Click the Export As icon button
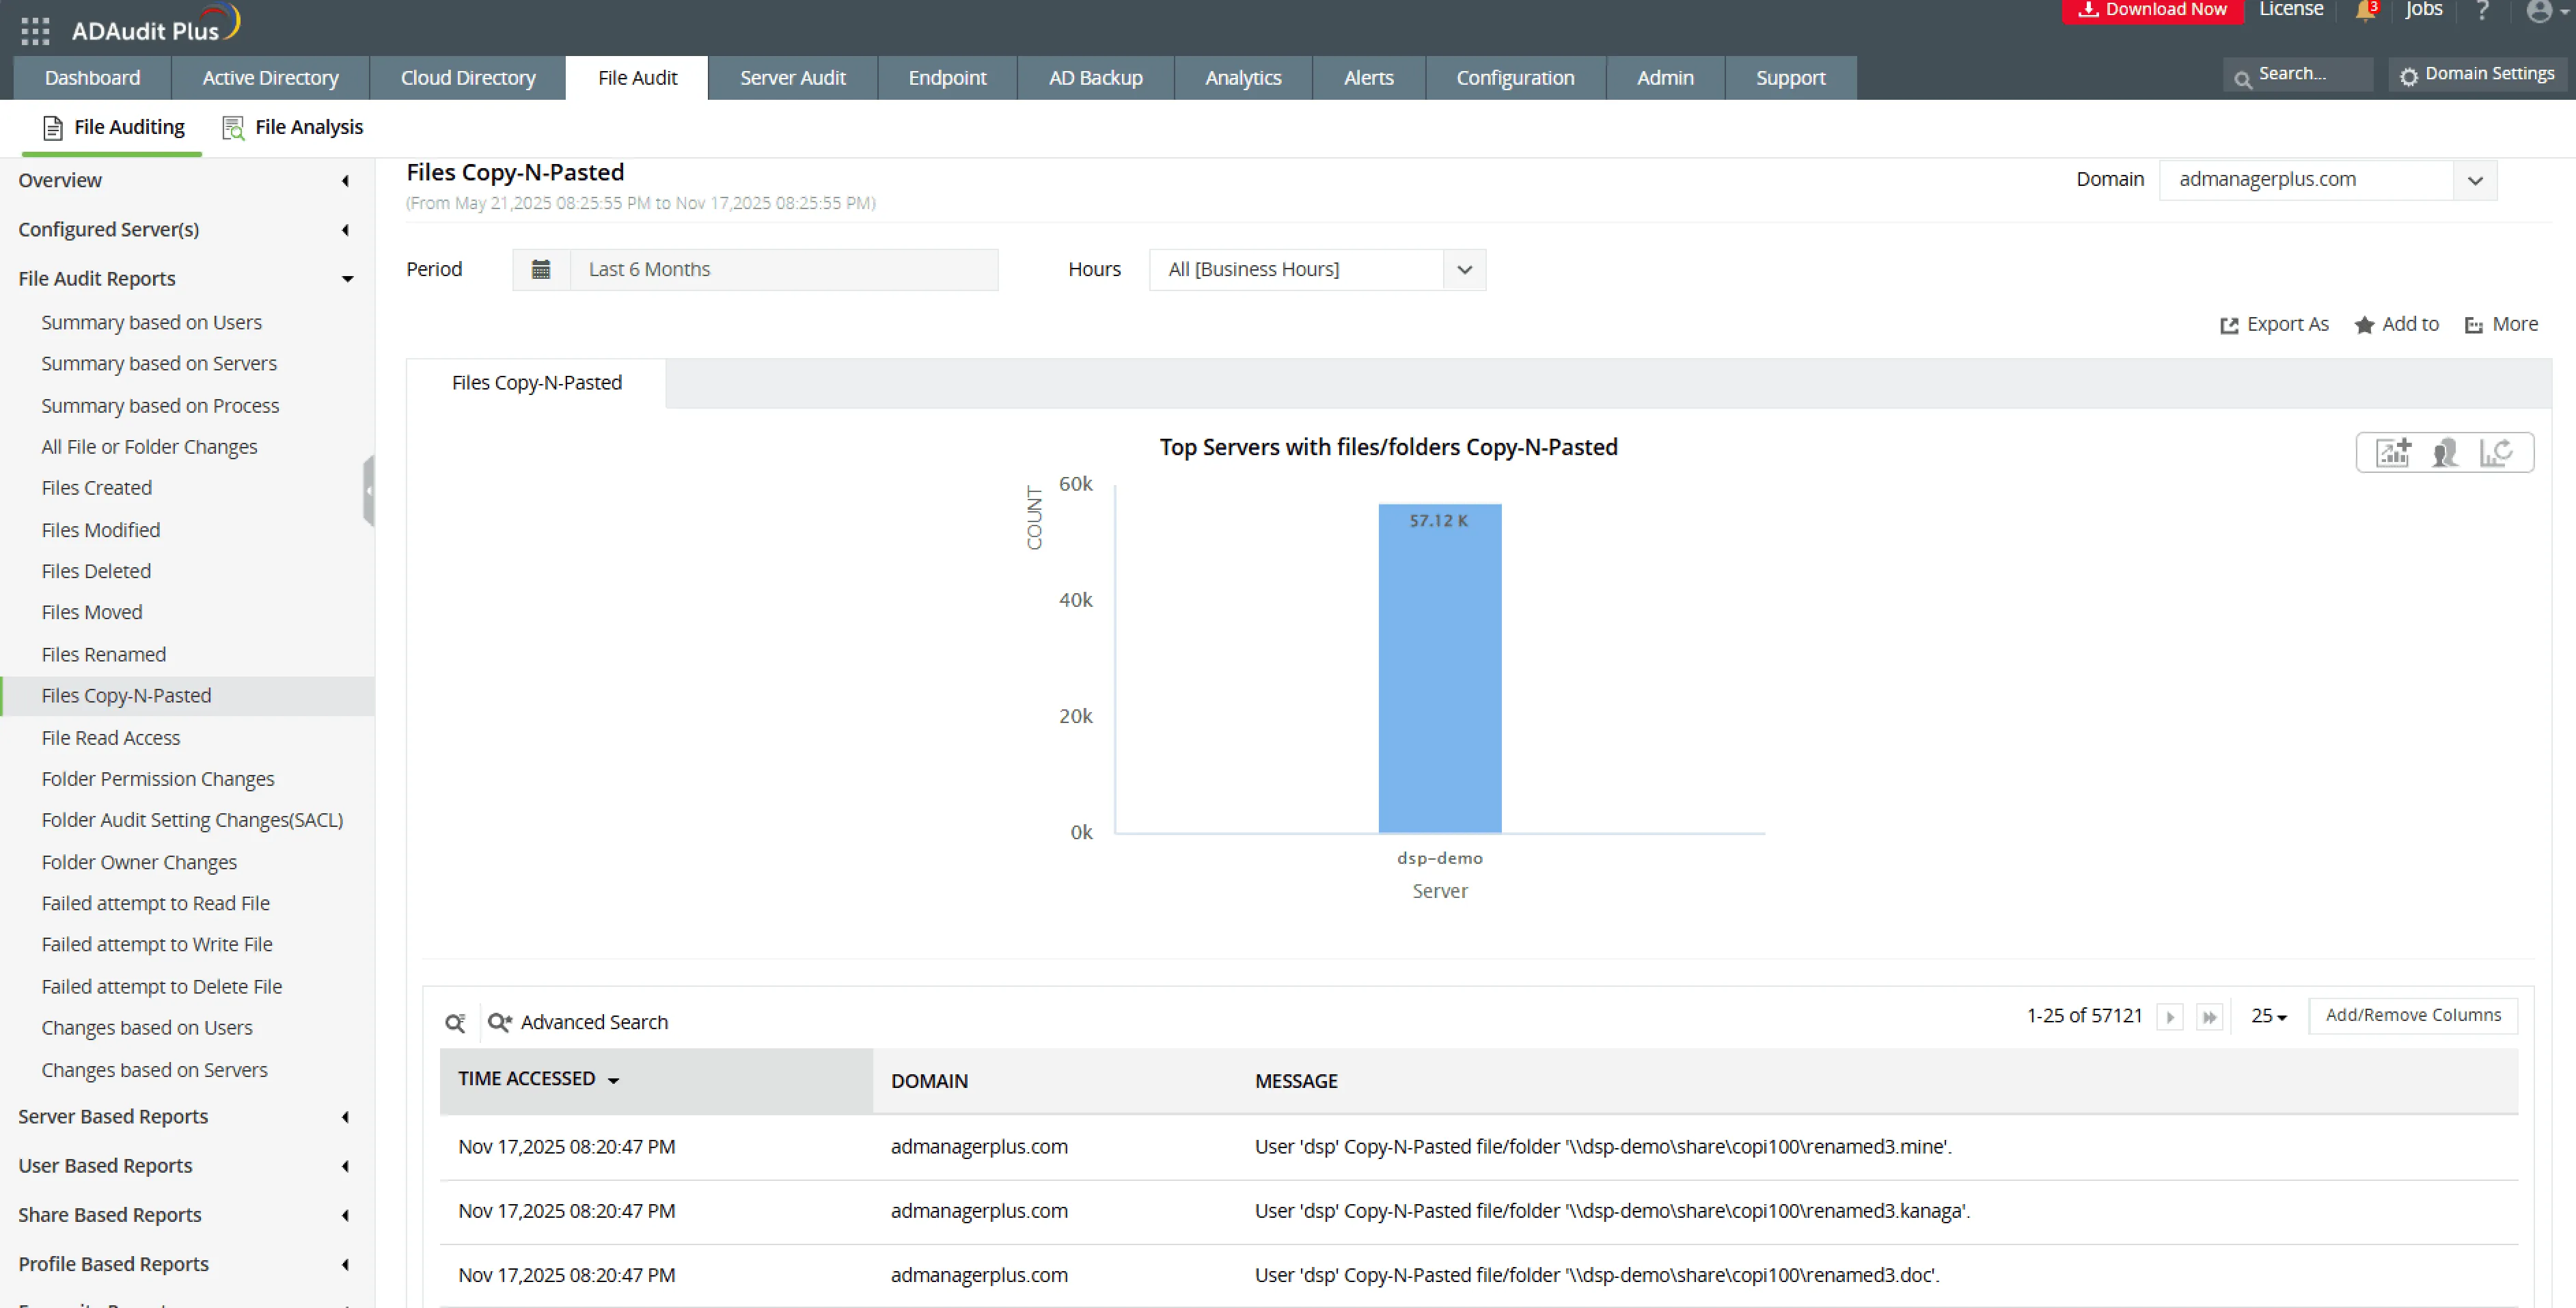 pyautogui.click(x=2274, y=325)
